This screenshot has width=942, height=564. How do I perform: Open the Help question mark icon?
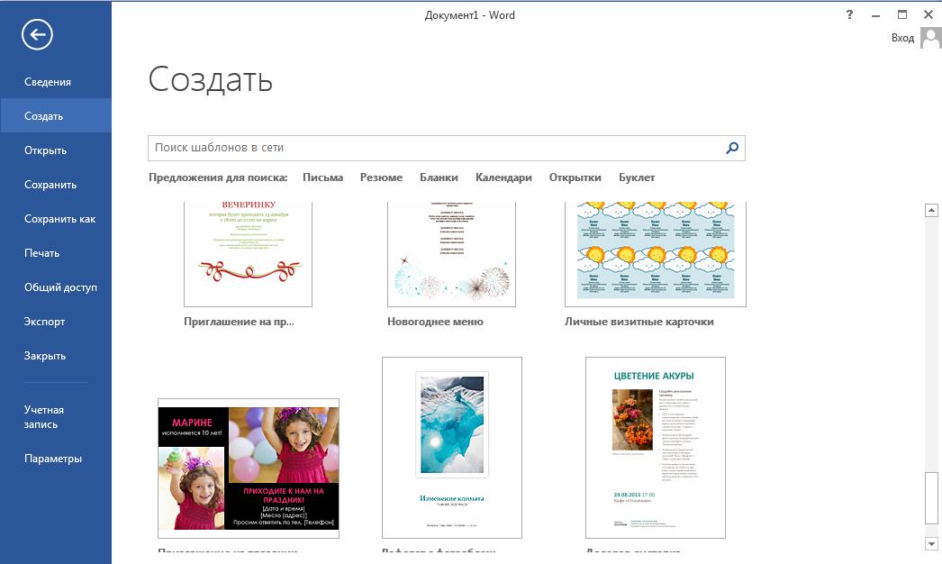[x=849, y=14]
